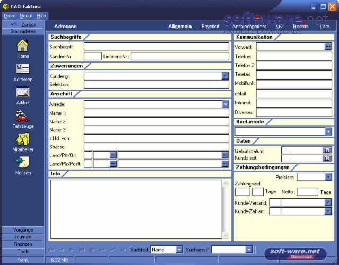Click into the Netto days field
The height and width of the screenshot is (265, 339).
tap(308, 192)
